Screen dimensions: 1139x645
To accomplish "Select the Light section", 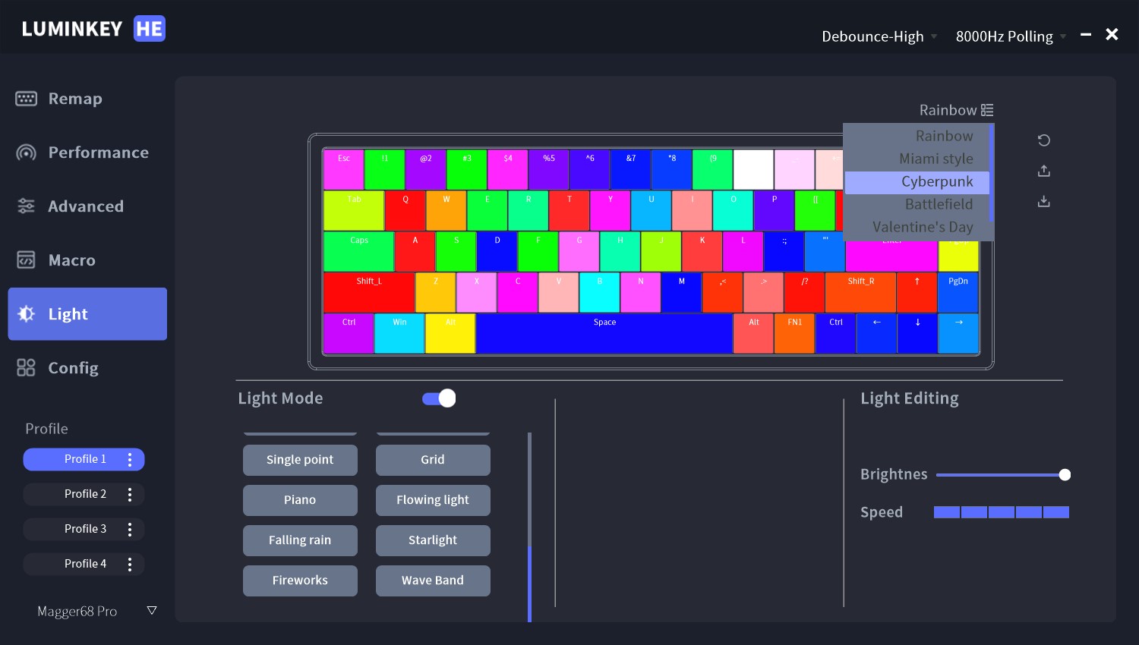I will coord(87,314).
